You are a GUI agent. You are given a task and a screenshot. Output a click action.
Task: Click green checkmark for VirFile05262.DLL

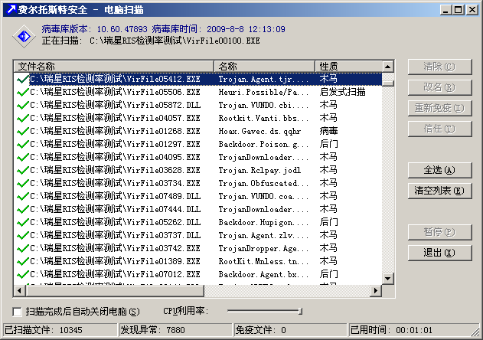(x=23, y=222)
